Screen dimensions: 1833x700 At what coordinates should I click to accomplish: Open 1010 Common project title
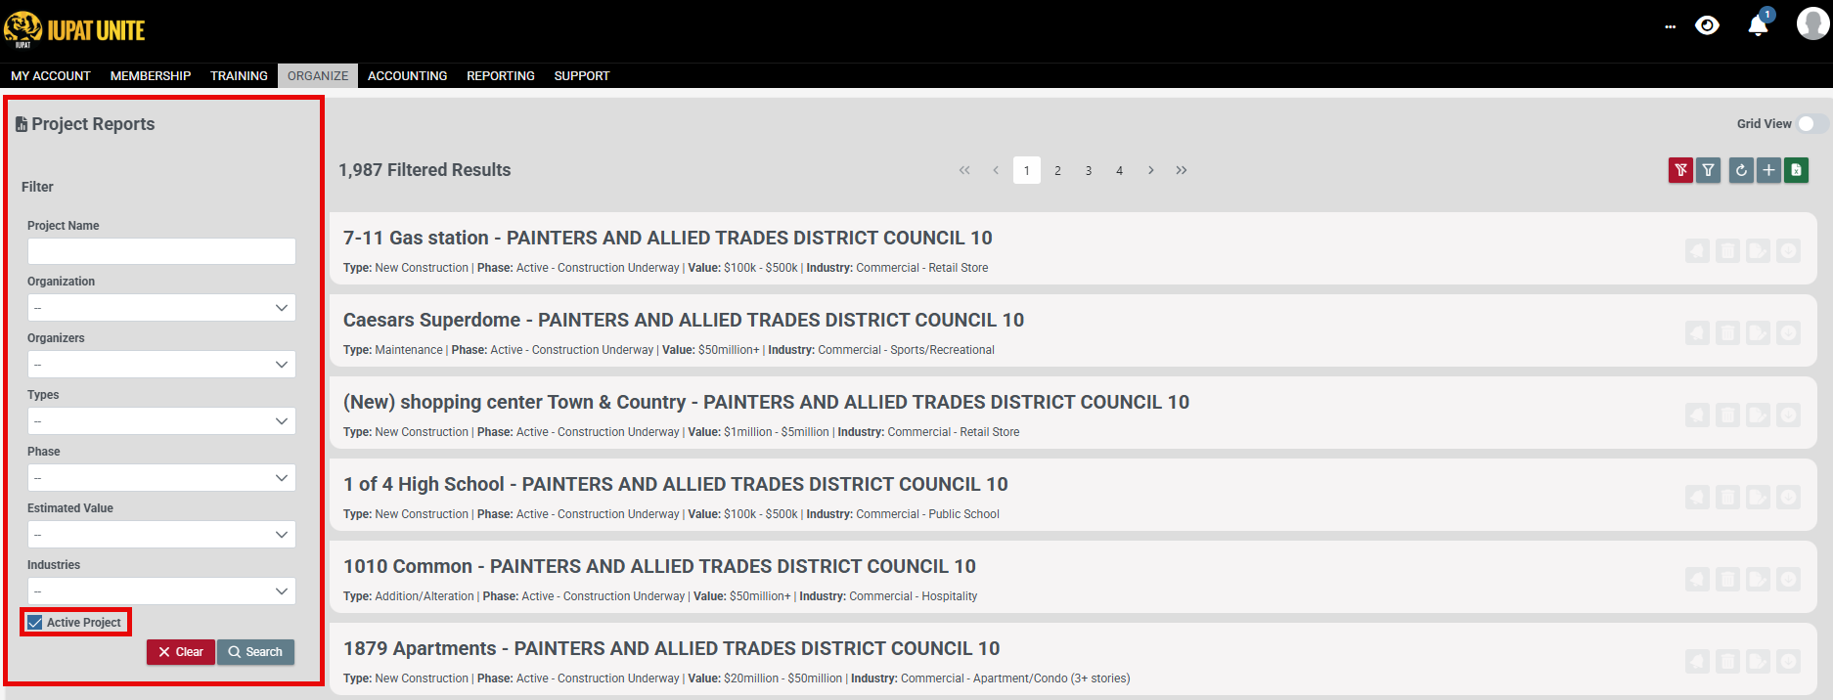pyautogui.click(x=659, y=566)
